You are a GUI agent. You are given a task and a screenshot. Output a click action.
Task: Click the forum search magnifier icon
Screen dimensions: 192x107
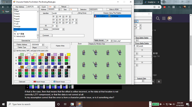click(x=158, y=19)
